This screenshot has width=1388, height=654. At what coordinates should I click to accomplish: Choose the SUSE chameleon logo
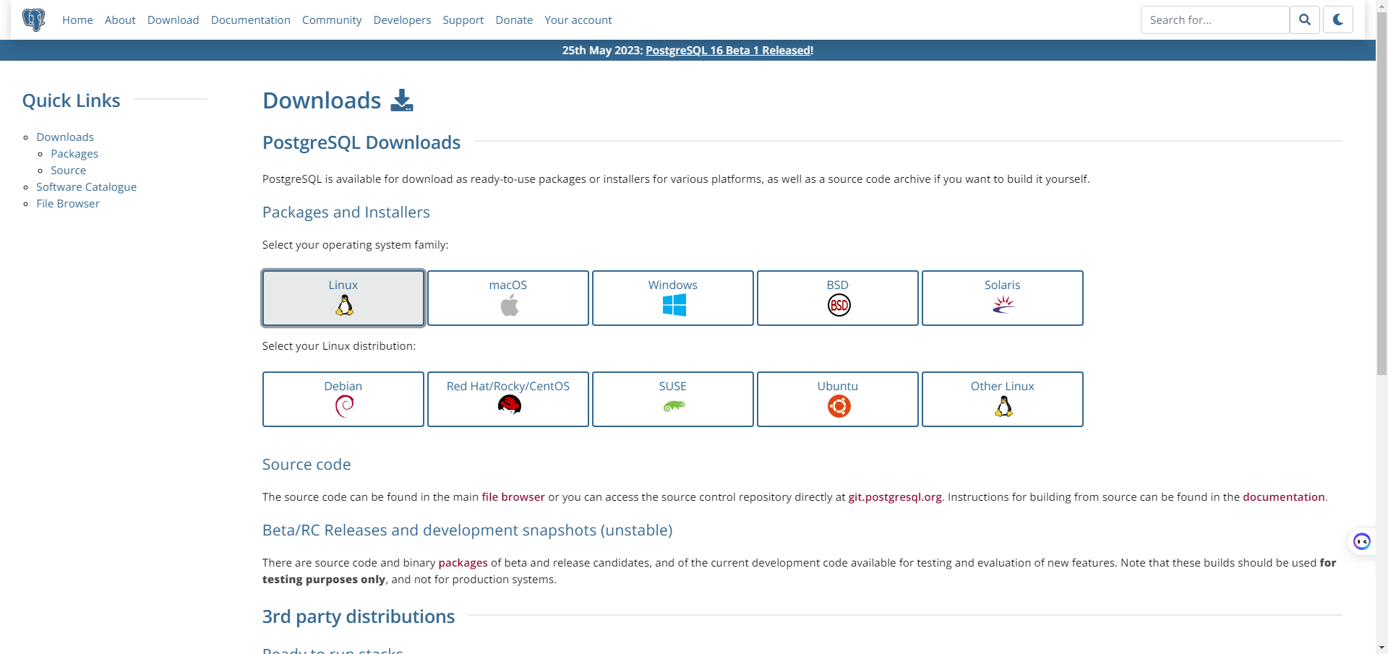(674, 406)
